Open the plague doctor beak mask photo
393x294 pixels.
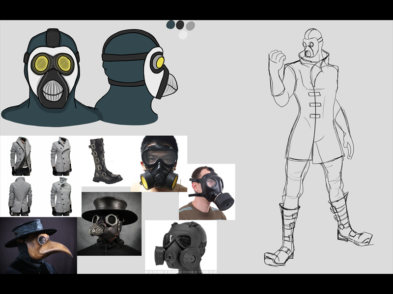click(38, 245)
